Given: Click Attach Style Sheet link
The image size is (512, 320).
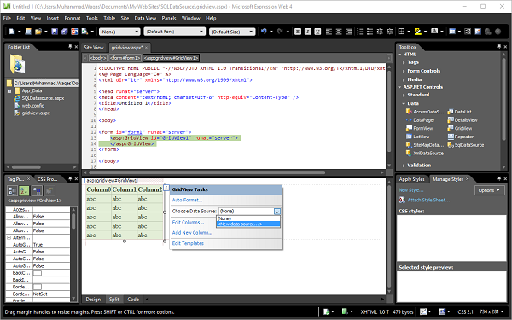Looking at the screenshot, I should coord(428,200).
